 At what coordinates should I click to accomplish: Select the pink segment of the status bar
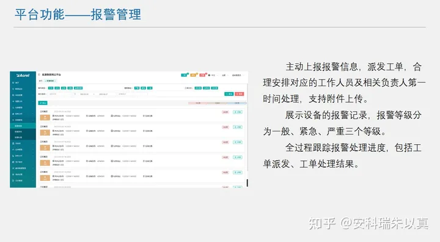pos(198,103)
